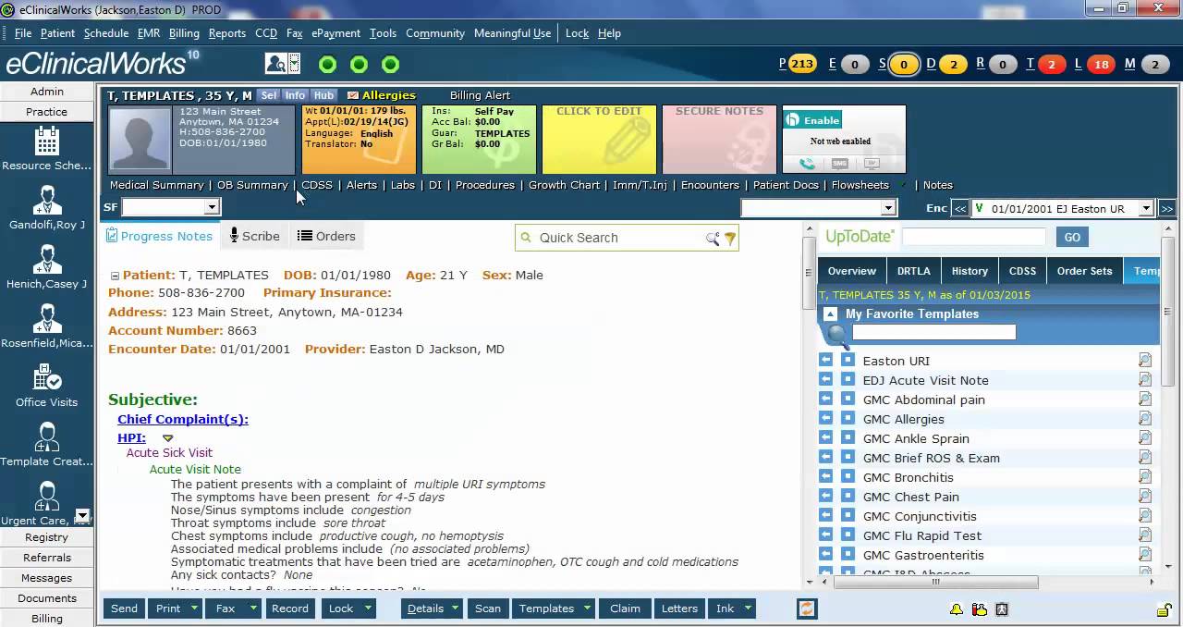Image resolution: width=1183 pixels, height=627 pixels.
Task: Expand the HPI yellow dropdown arrow
Action: [x=167, y=438]
